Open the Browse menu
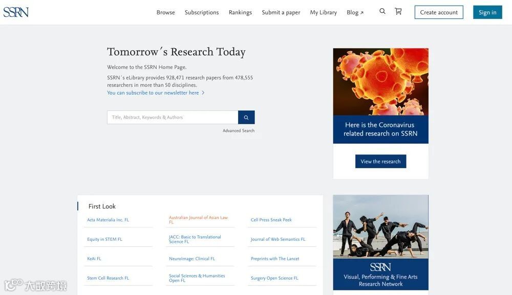This screenshot has width=512, height=295. (165, 12)
